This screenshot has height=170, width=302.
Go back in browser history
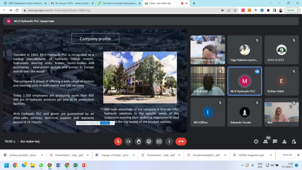4,10
